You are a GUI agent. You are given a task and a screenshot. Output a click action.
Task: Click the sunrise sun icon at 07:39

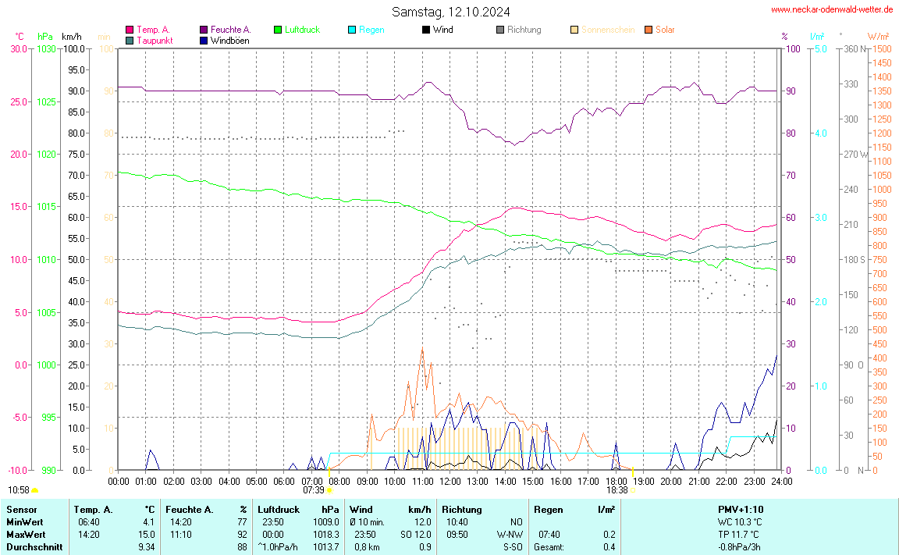329,490
